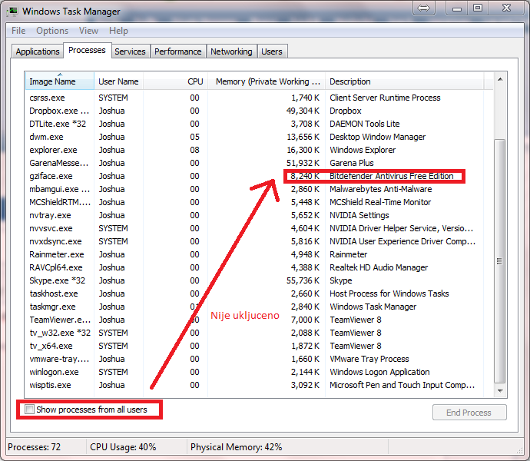Image resolution: width=530 pixels, height=461 pixels.
Task: Click the scroll down arrow in process list
Action: click(x=500, y=390)
